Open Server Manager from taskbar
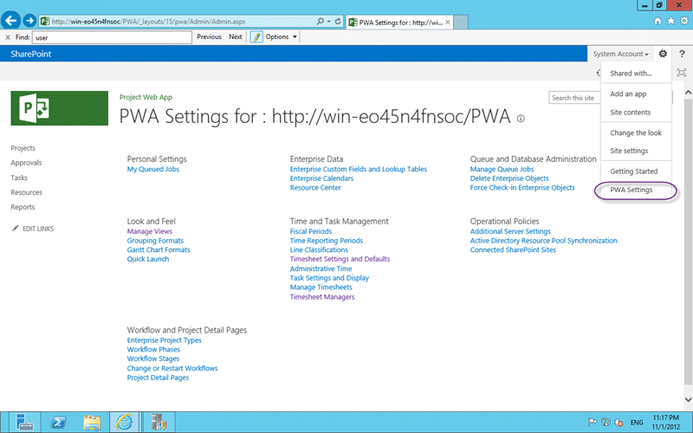693x433 pixels. [x=24, y=422]
